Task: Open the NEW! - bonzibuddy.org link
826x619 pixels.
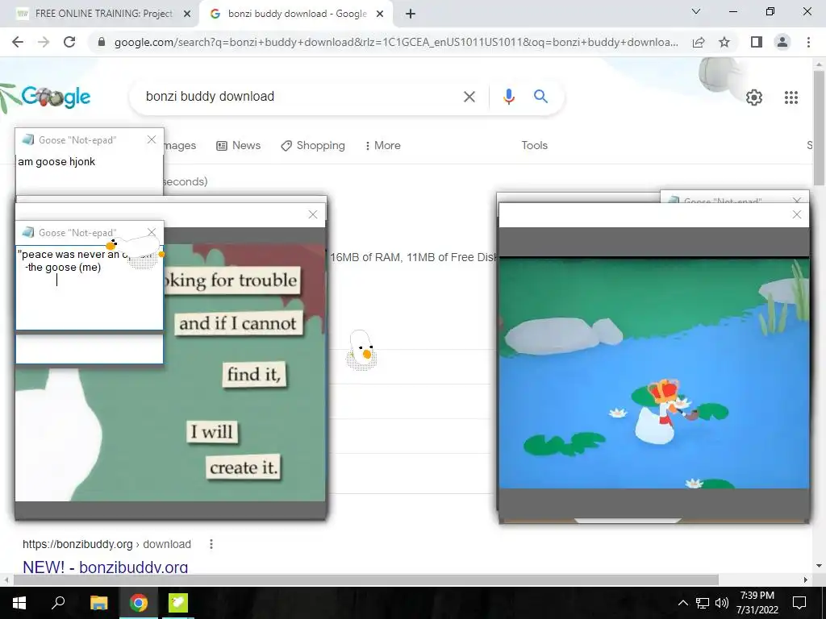Action: point(106,567)
